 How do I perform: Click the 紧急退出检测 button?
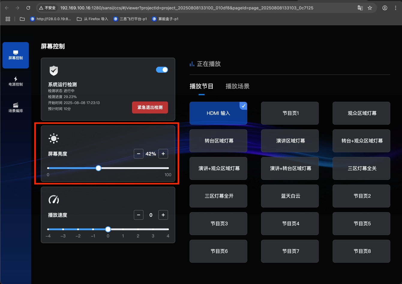150,107
